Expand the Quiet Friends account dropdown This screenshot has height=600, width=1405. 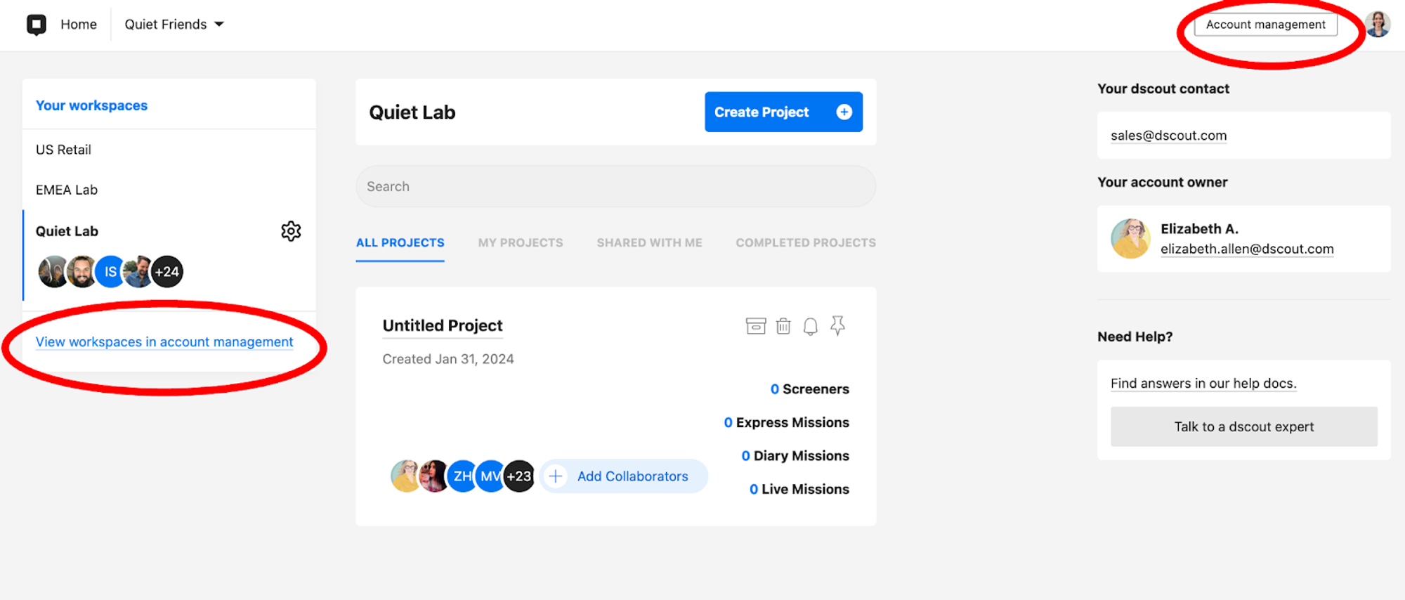pyautogui.click(x=174, y=25)
